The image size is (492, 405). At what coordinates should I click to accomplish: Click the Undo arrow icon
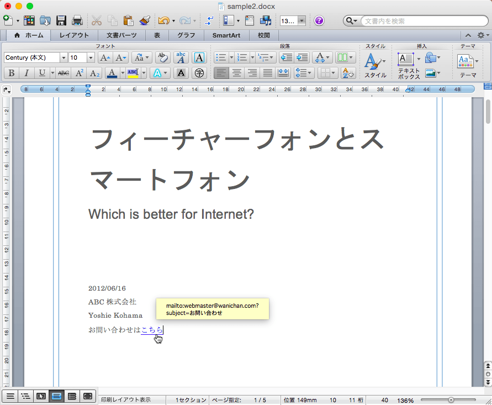click(x=163, y=21)
